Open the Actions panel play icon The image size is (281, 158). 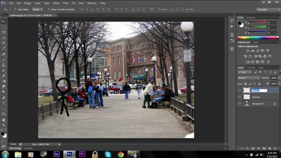(232, 26)
